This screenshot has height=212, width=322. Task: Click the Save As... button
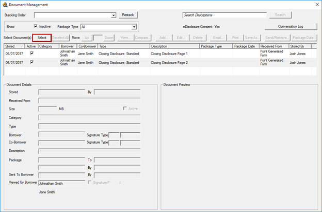(x=252, y=38)
